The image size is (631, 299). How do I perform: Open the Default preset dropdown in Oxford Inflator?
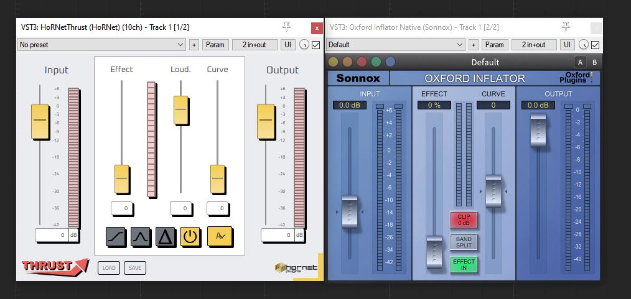pyautogui.click(x=395, y=45)
